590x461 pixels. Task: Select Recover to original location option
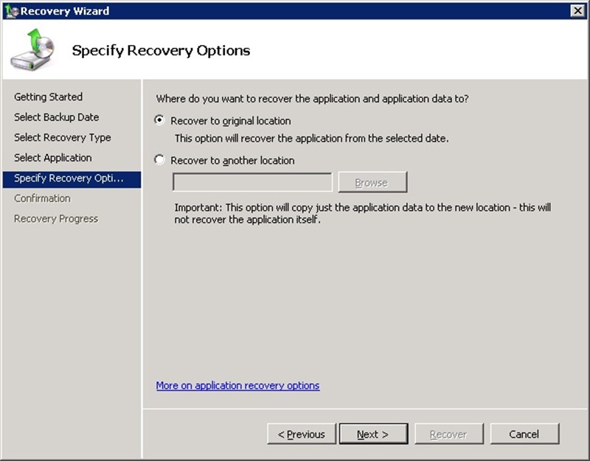click(160, 120)
